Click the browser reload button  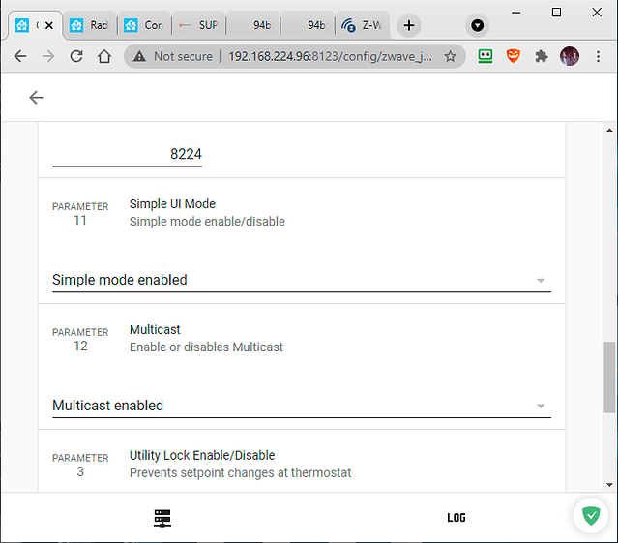(x=76, y=56)
